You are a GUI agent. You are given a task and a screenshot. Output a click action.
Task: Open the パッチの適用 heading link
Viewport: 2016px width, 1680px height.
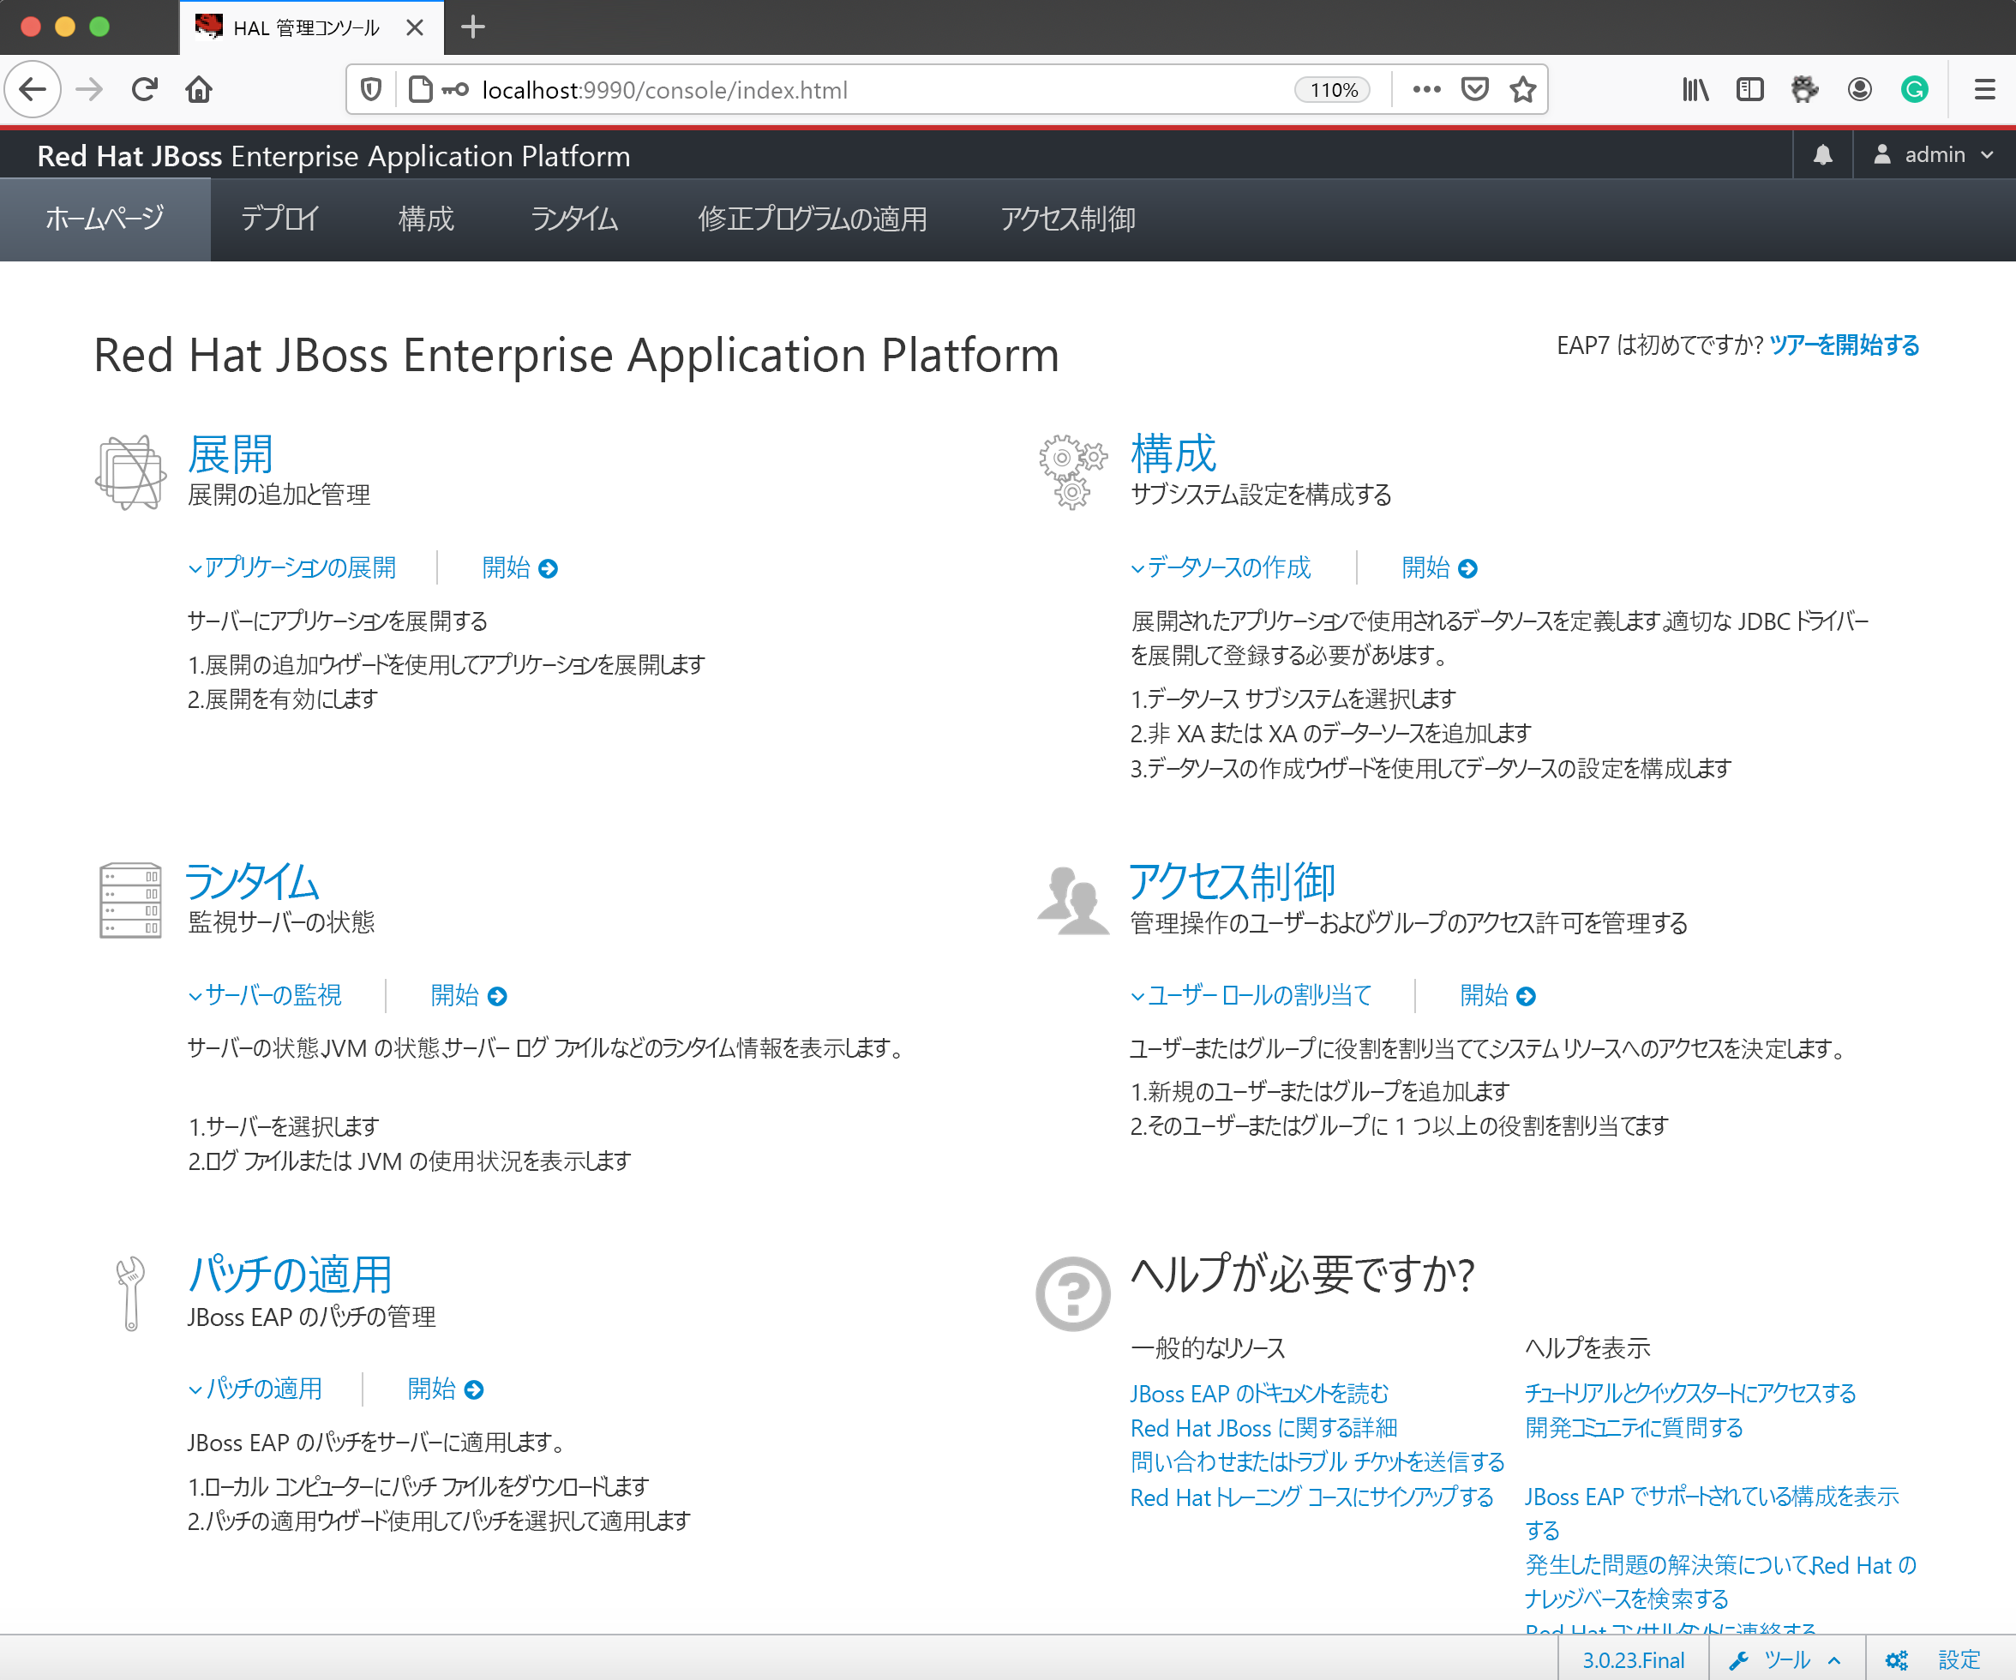pos(290,1275)
